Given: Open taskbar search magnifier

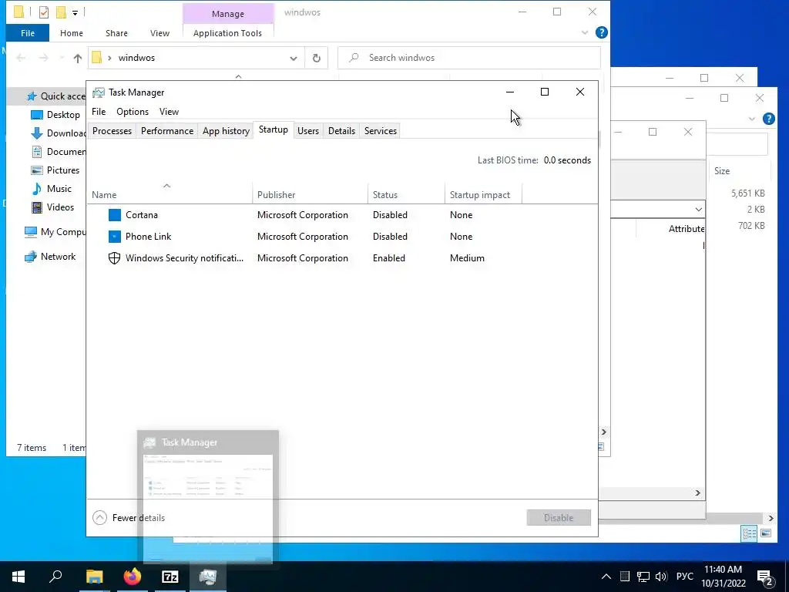Looking at the screenshot, I should 55,577.
